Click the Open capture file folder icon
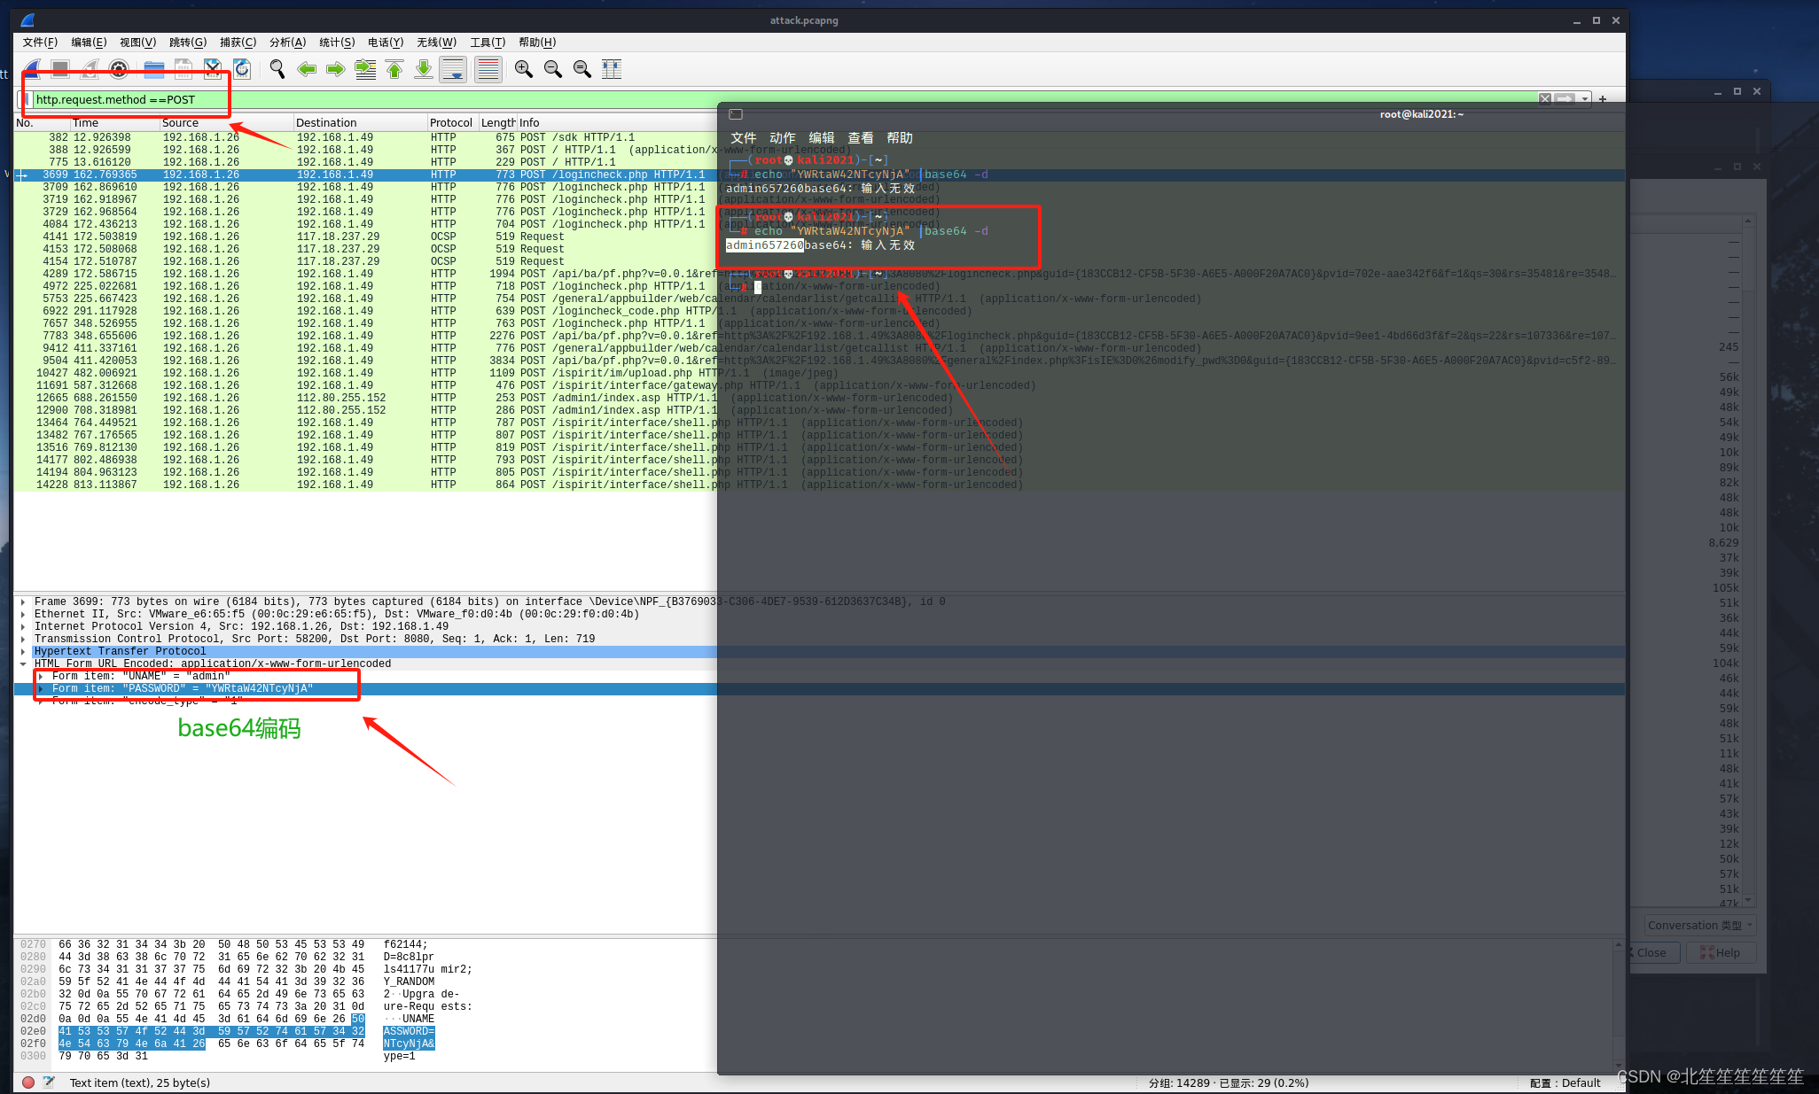The image size is (1819, 1094). coord(154,69)
